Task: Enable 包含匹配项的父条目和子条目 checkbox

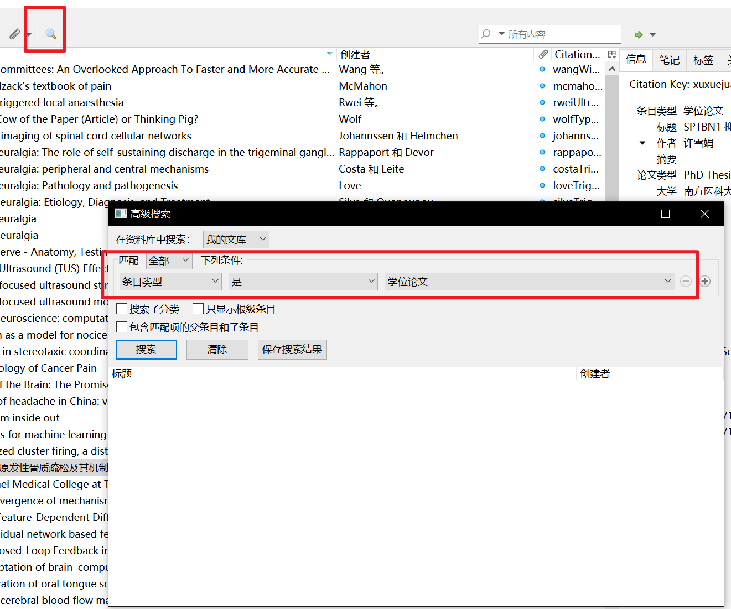Action: [x=122, y=327]
